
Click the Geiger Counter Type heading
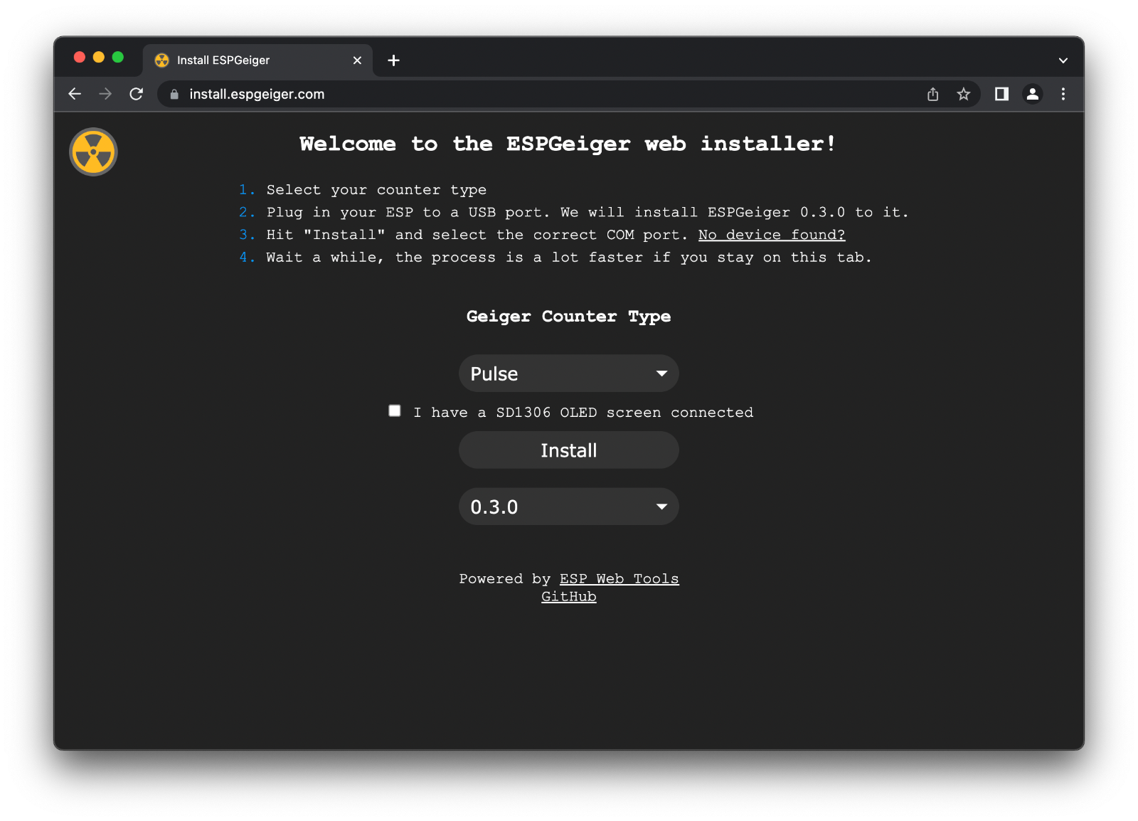pos(569,317)
